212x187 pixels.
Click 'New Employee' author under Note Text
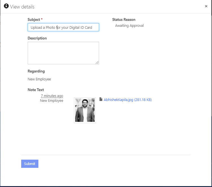(52, 101)
